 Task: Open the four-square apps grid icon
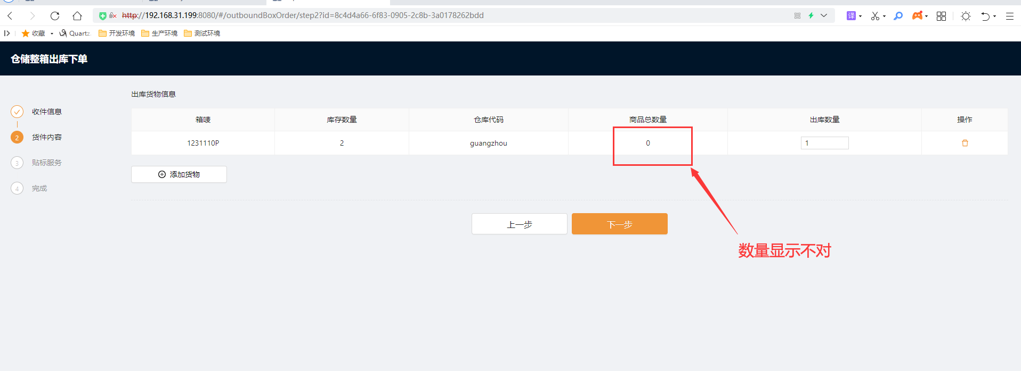[942, 16]
